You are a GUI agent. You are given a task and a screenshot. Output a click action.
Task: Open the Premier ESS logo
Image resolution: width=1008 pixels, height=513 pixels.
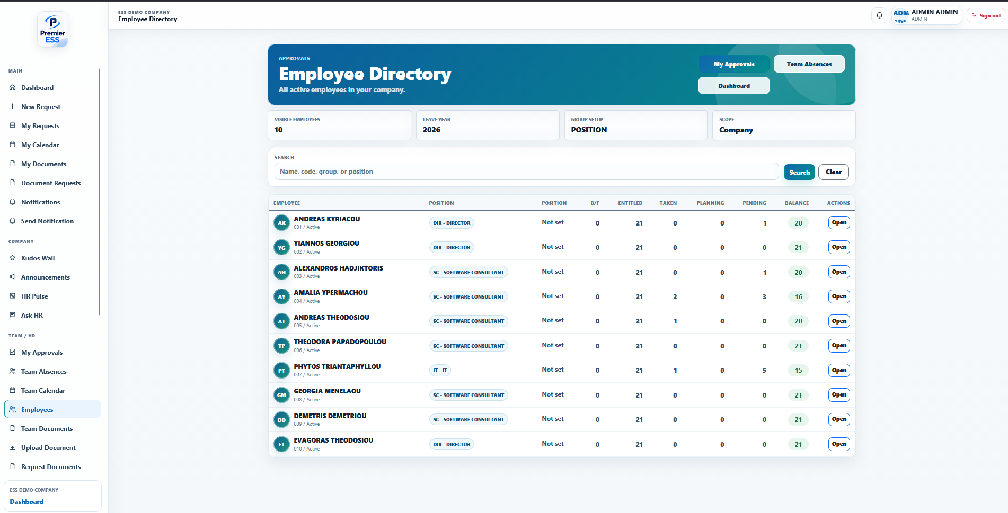[x=52, y=30]
